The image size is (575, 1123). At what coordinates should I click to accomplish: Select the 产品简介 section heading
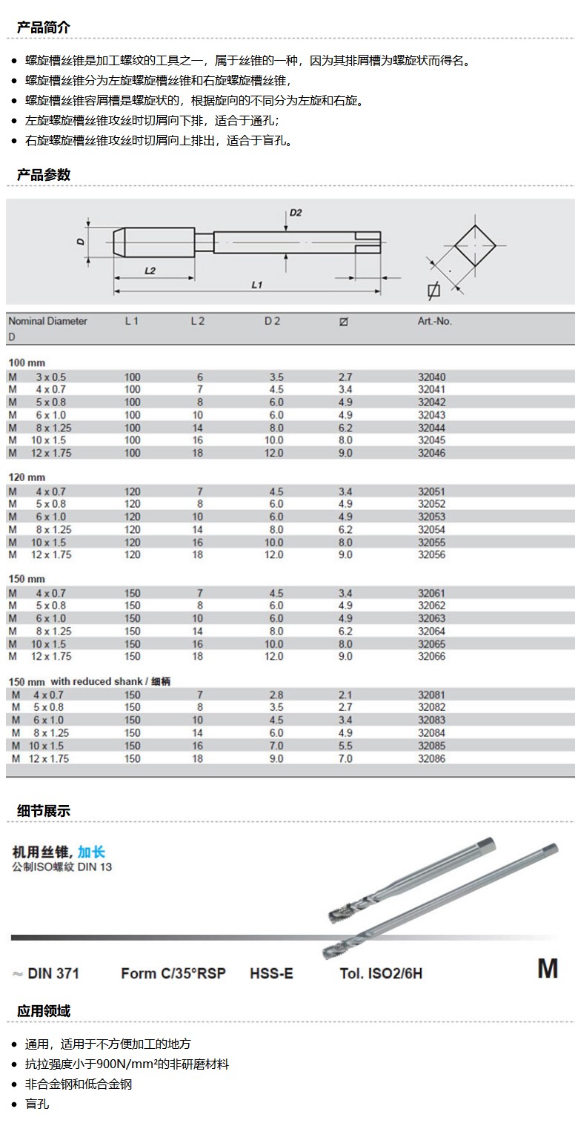pyautogui.click(x=44, y=27)
